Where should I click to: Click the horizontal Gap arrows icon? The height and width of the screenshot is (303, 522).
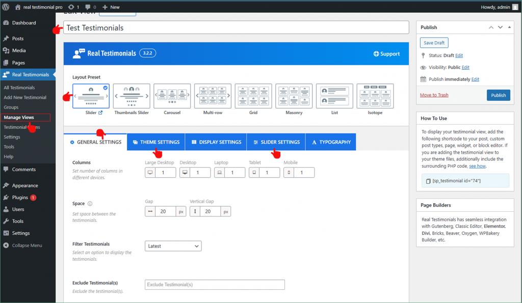coord(150,211)
